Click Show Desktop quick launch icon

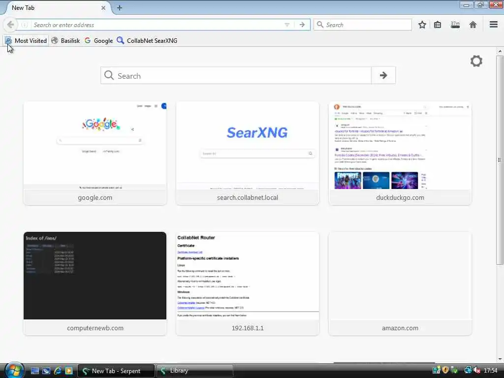pos(35,371)
